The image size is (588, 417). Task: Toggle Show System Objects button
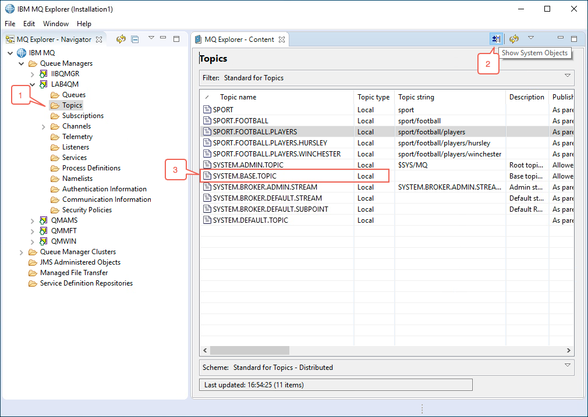[x=497, y=39]
